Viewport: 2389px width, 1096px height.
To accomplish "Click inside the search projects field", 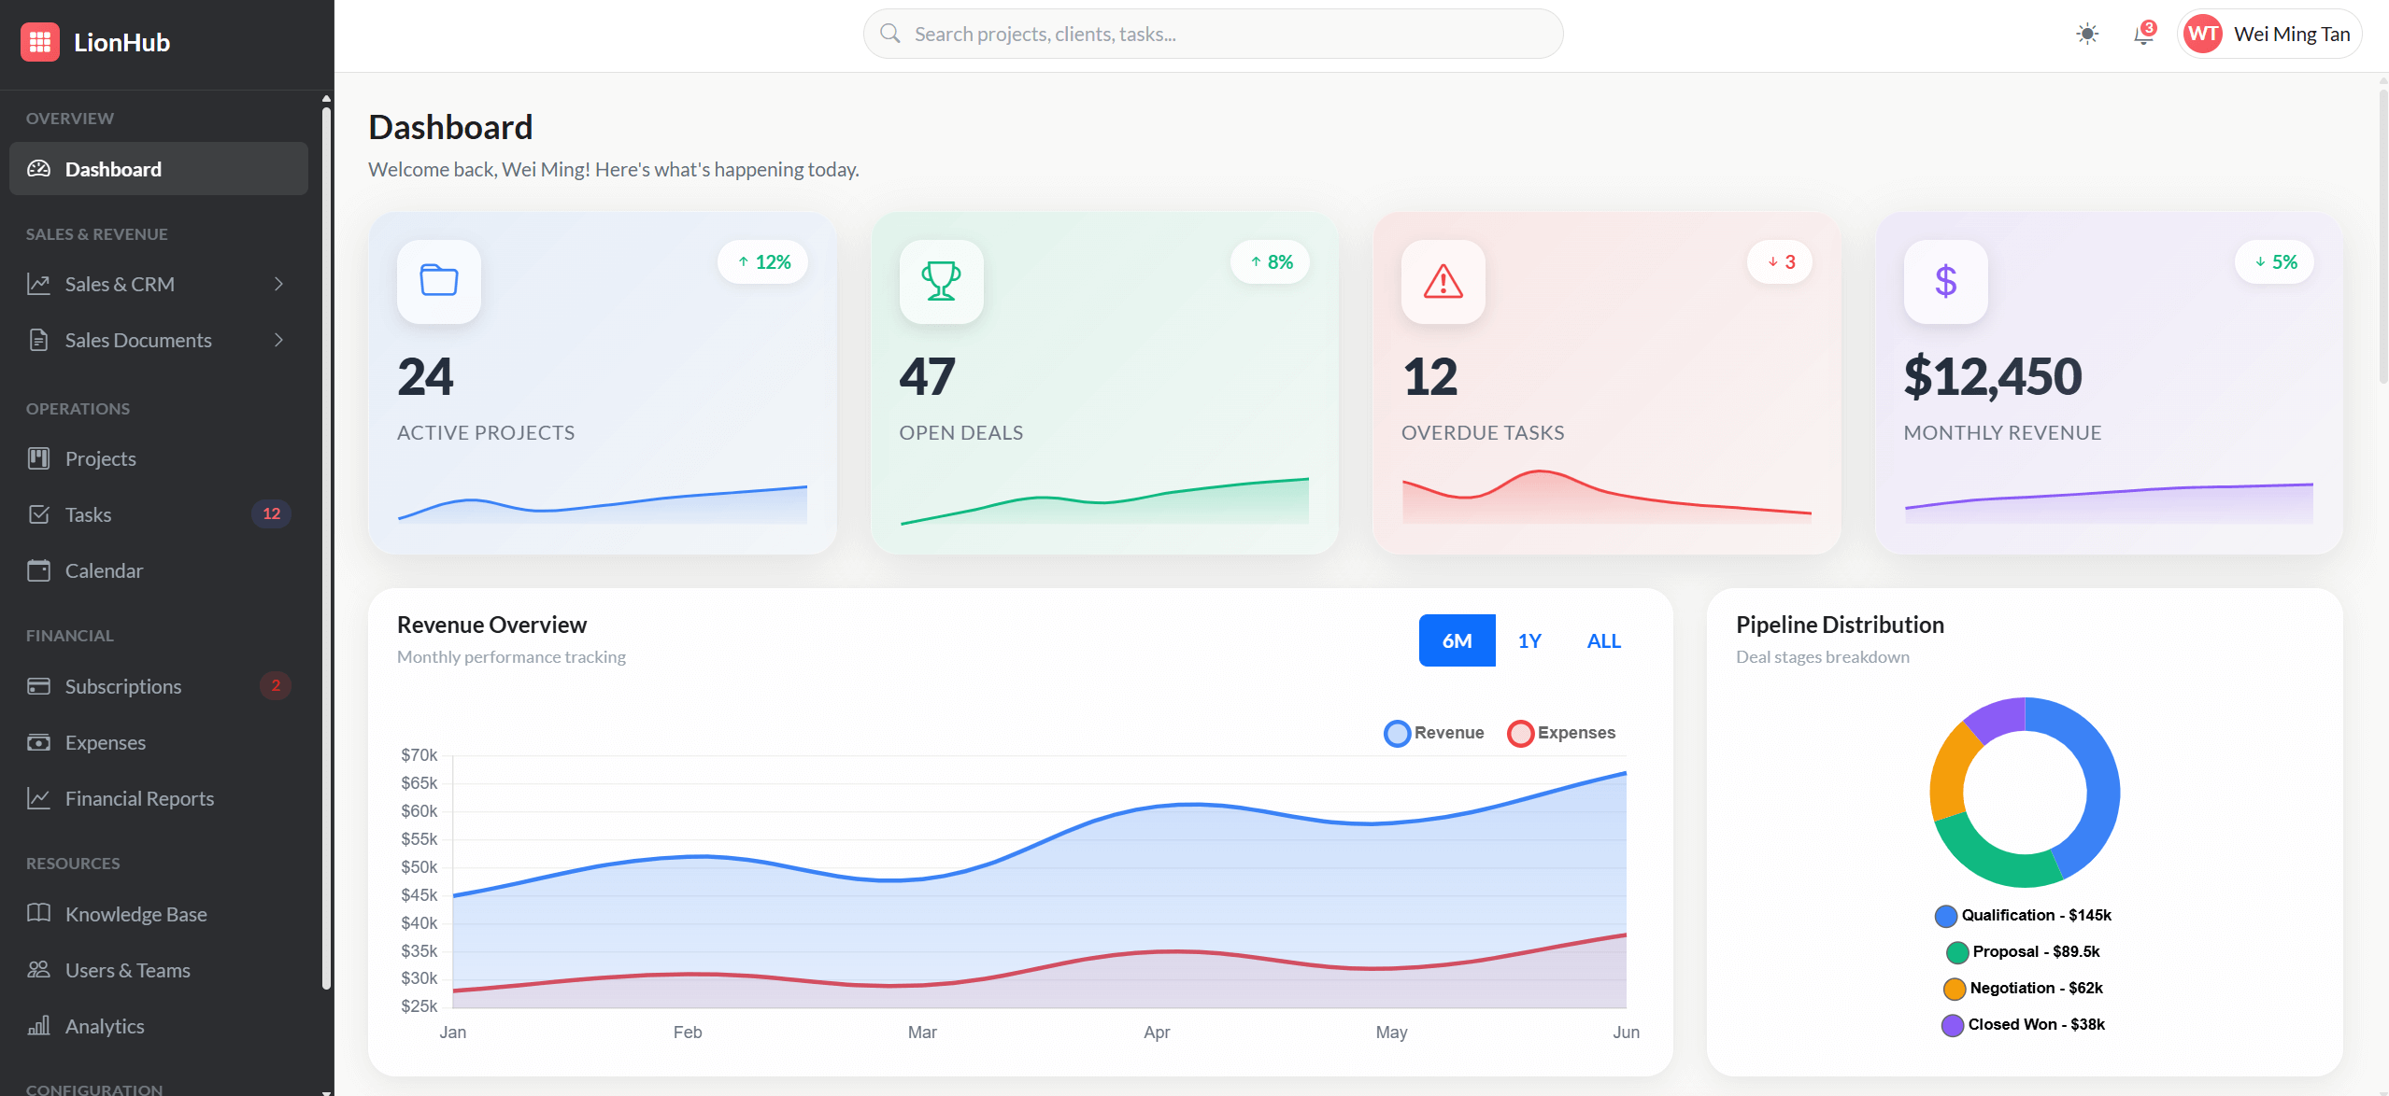I will point(1211,33).
